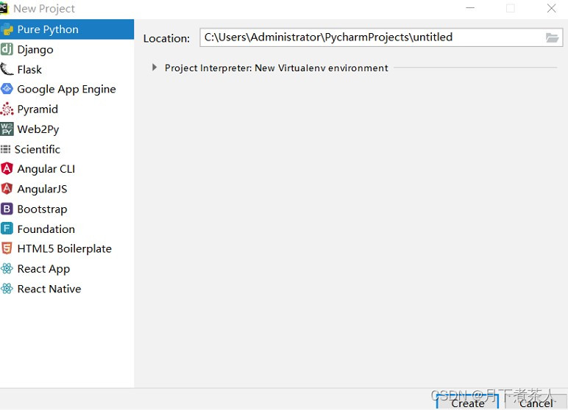Select Scientific project type
Screen dimensions: 568x410
coord(67,149)
